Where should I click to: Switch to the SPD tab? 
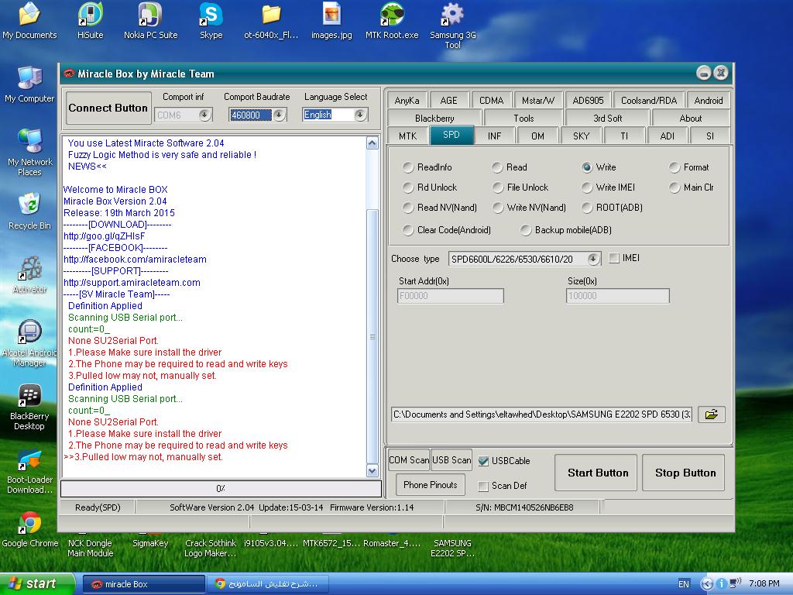451,135
